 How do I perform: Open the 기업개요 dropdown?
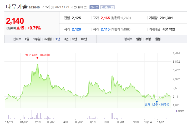pyautogui.click(x=107, y=7)
